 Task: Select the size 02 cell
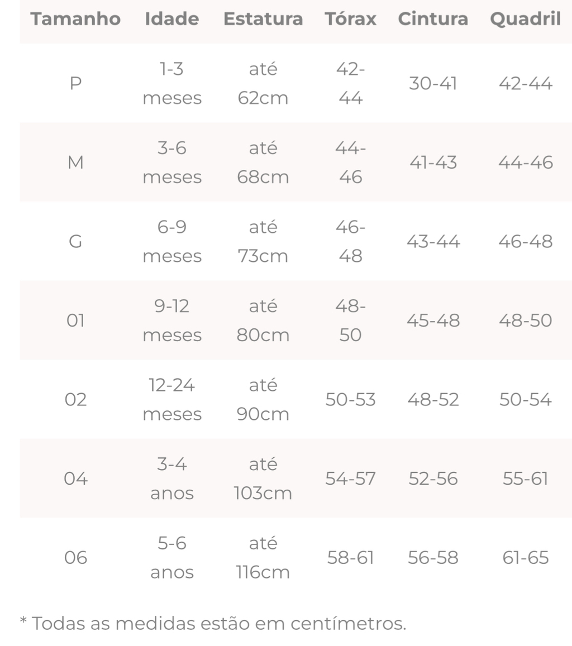[75, 400]
